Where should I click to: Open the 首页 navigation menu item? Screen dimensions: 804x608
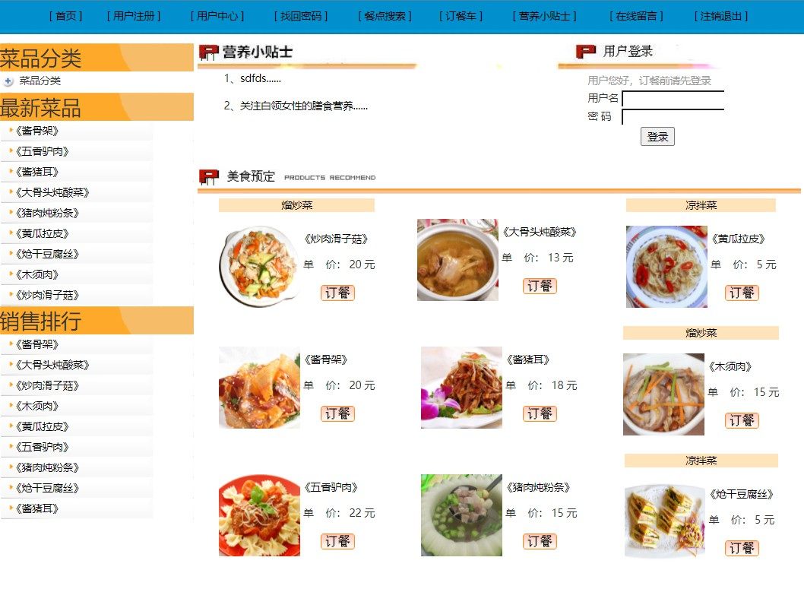(x=67, y=15)
